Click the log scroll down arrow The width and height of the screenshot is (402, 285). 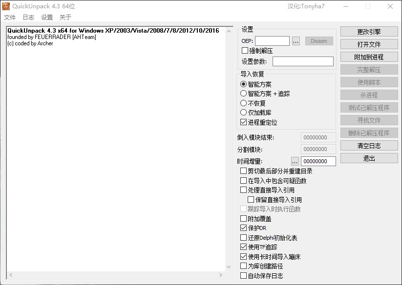click(229, 267)
